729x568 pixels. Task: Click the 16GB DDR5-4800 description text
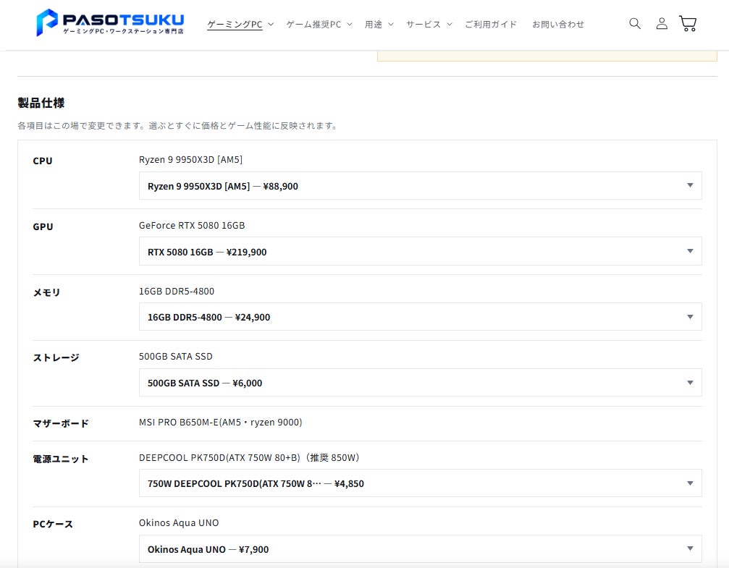(x=177, y=292)
